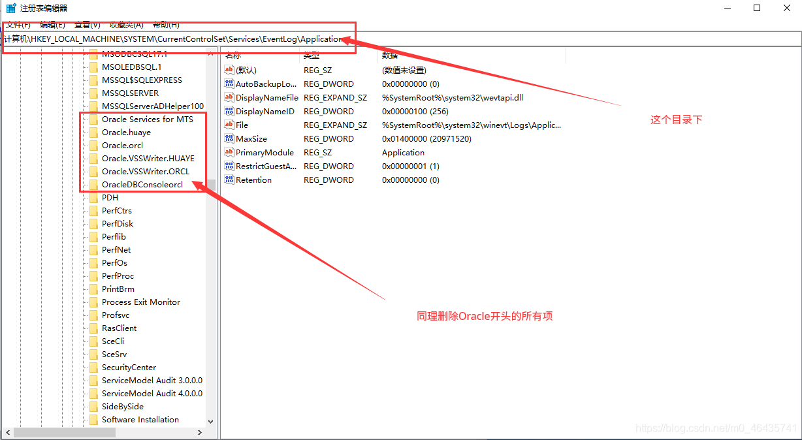Open the 查看(V) menu
This screenshot has width=802, height=440.
pyautogui.click(x=87, y=25)
